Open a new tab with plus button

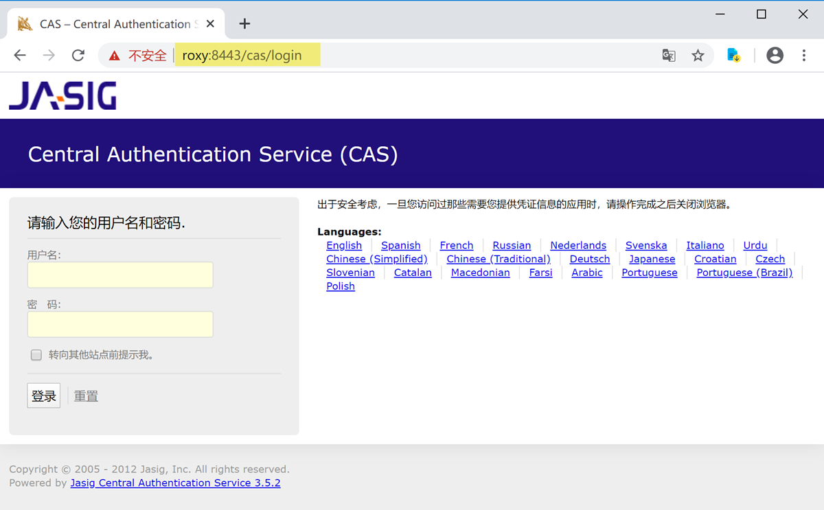click(x=244, y=24)
